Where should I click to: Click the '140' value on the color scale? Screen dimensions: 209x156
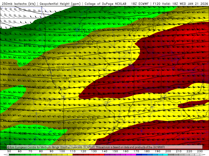point(104,151)
